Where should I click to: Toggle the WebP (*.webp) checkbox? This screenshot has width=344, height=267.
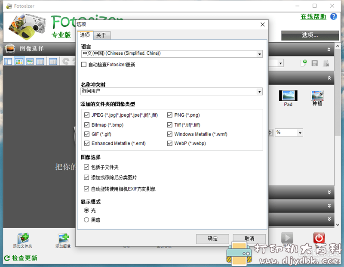pos(169,143)
